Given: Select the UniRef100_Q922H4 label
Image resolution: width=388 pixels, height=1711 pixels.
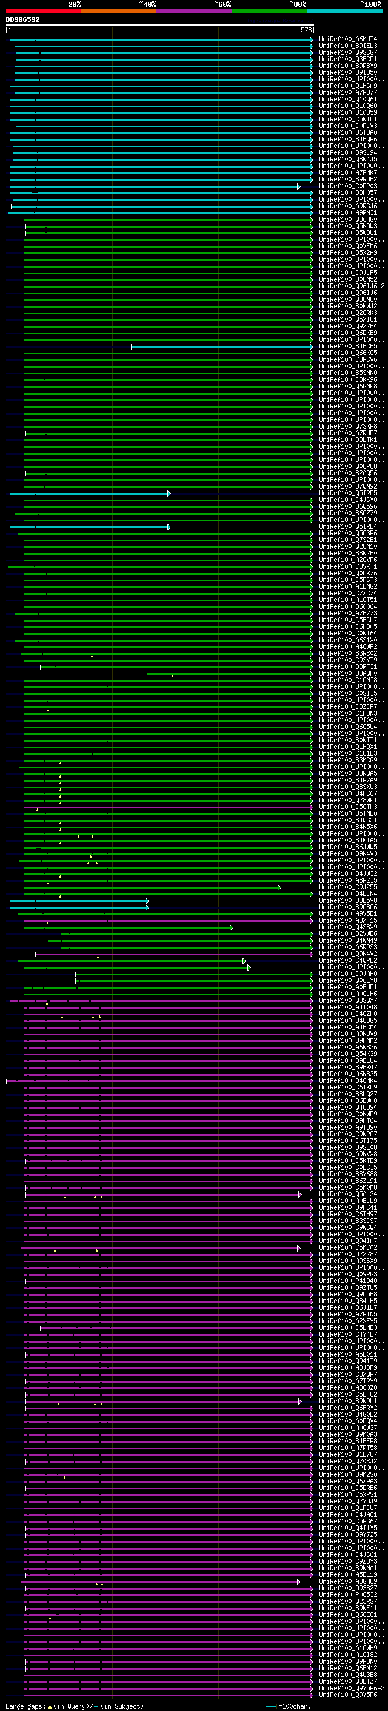Looking at the screenshot, I should click(347, 326).
